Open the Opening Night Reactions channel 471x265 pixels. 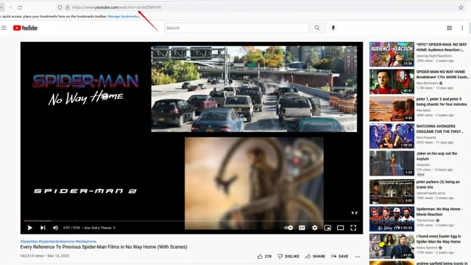434,56
